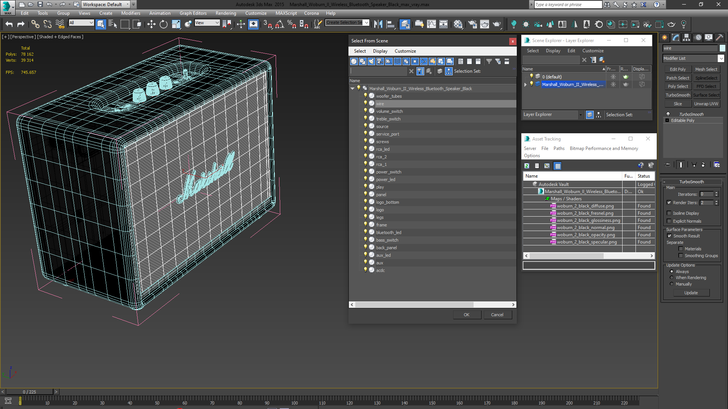Collapse the TurboSmooth rollout
Image resolution: width=728 pixels, height=409 pixels.
point(664,182)
